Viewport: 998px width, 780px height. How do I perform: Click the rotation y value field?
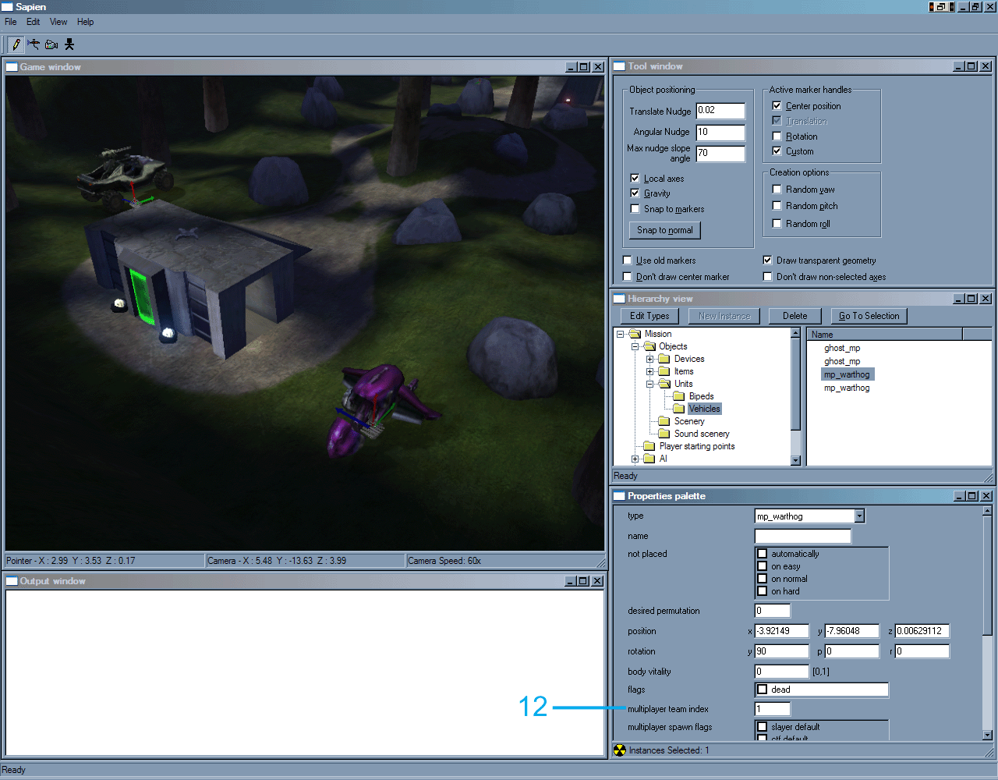[x=782, y=651]
